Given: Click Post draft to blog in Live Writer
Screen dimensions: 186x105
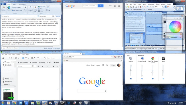Looking at the screenshot, I should point(17,10).
